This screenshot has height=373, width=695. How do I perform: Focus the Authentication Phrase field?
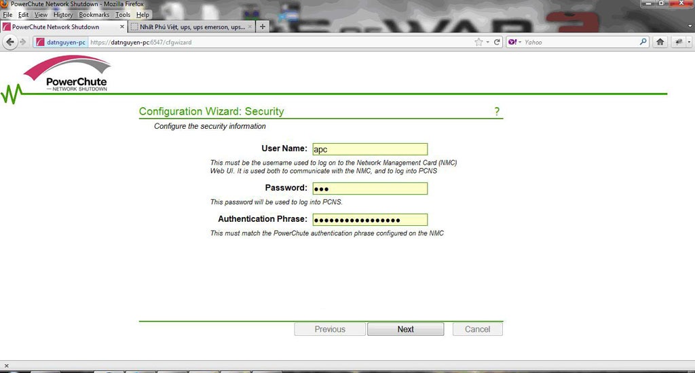(370, 220)
